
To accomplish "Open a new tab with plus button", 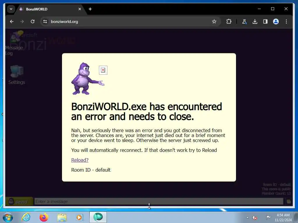I will click(x=90, y=9).
